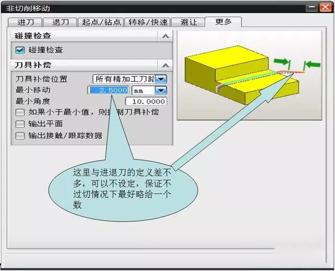Click the 最小移动 value field
Viewport: 335px width, 271px height.
tap(108, 91)
